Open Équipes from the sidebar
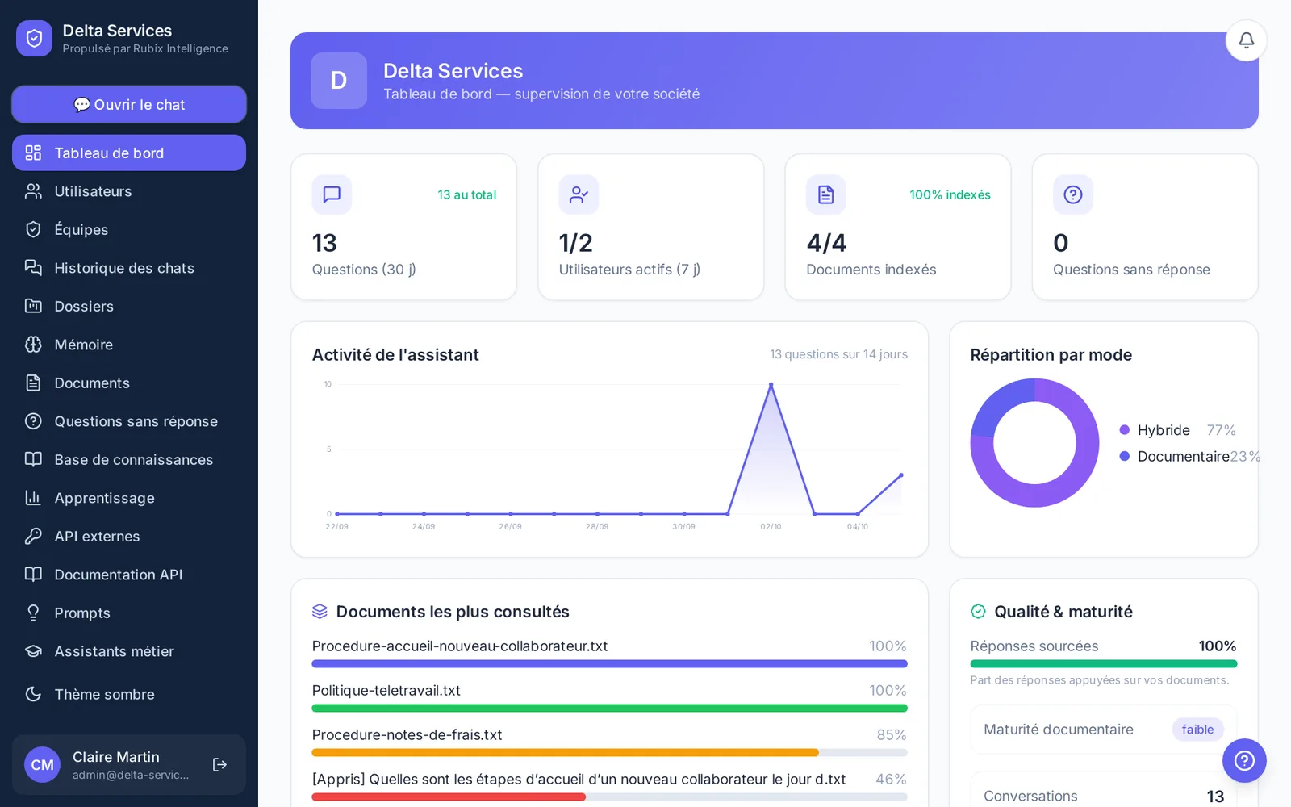The width and height of the screenshot is (1291, 807). click(x=129, y=229)
